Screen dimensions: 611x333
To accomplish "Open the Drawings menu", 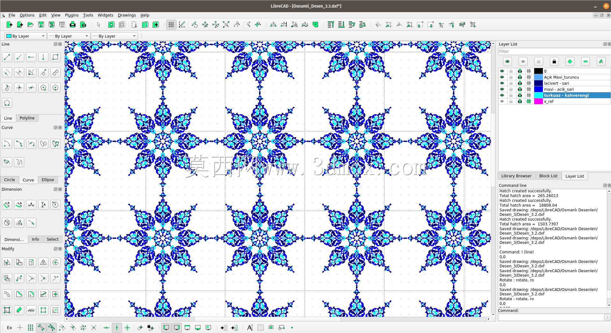I will tap(127, 15).
